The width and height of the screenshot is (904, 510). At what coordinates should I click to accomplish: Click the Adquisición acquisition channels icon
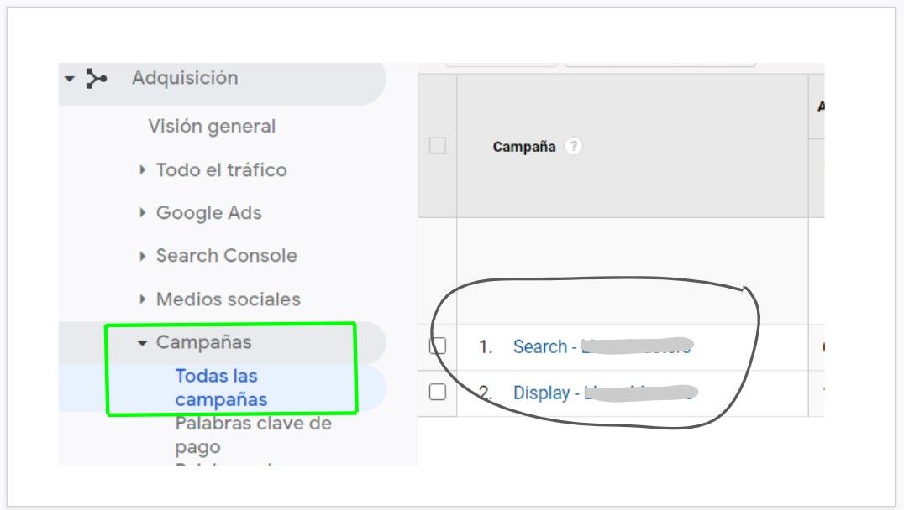click(x=96, y=77)
